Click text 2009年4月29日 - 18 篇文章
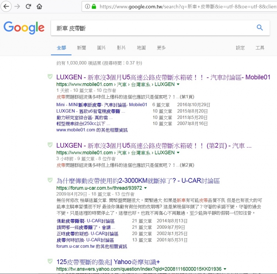The image size is (277, 274). coord(83,194)
